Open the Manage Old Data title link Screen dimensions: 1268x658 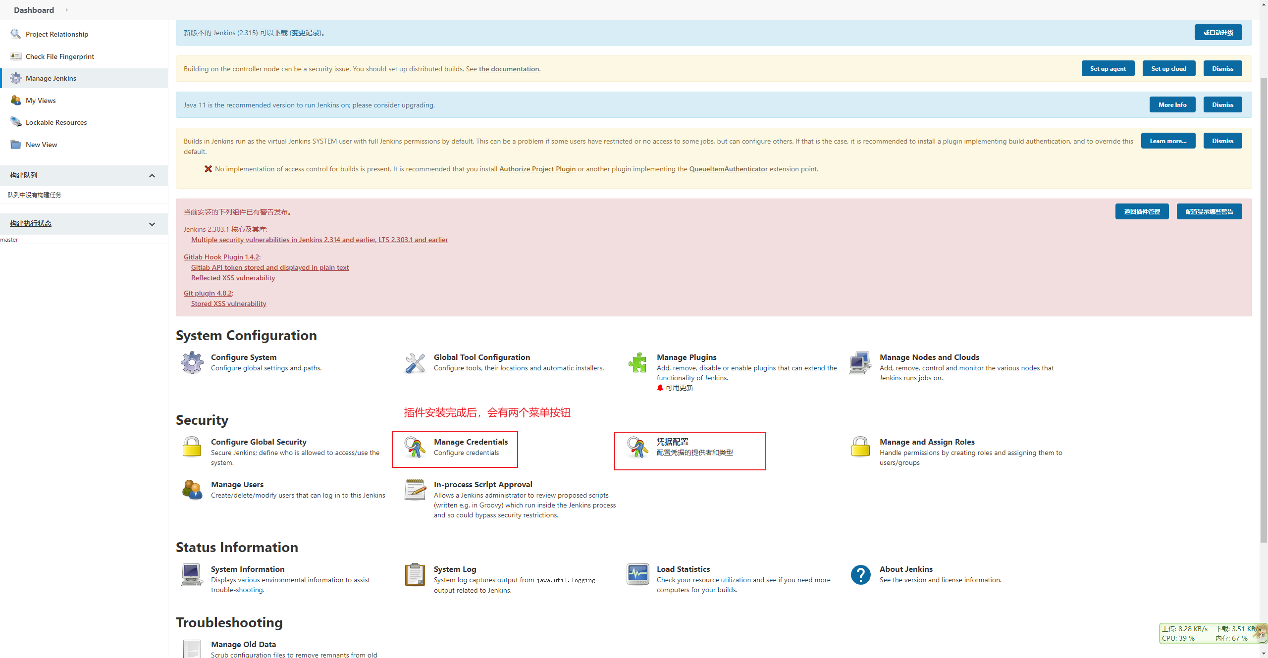click(244, 644)
